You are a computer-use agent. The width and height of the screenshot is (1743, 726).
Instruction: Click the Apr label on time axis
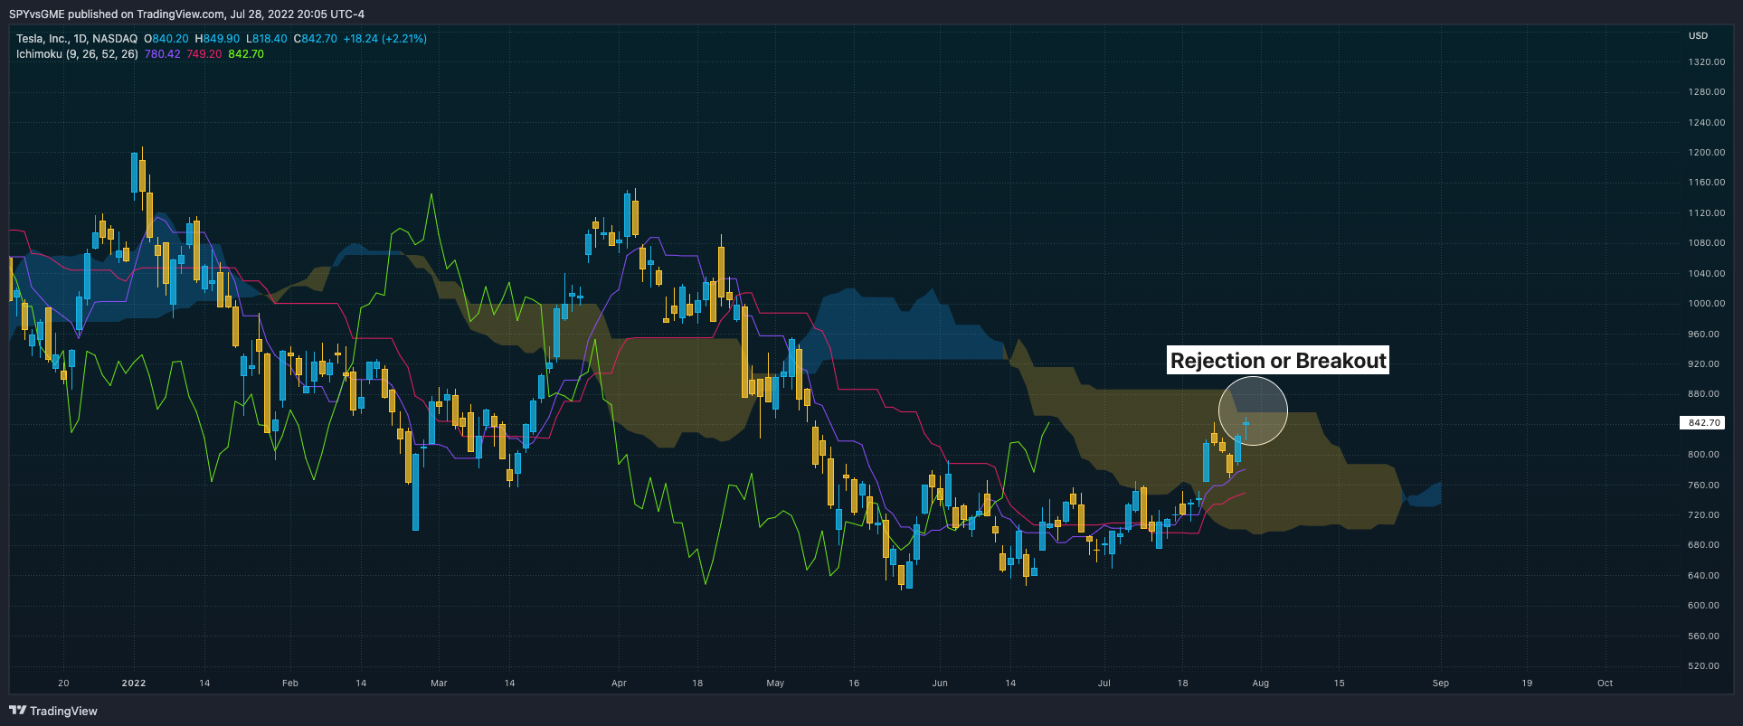(619, 684)
